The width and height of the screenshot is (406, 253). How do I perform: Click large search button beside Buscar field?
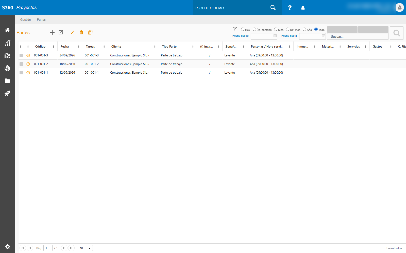point(397,33)
